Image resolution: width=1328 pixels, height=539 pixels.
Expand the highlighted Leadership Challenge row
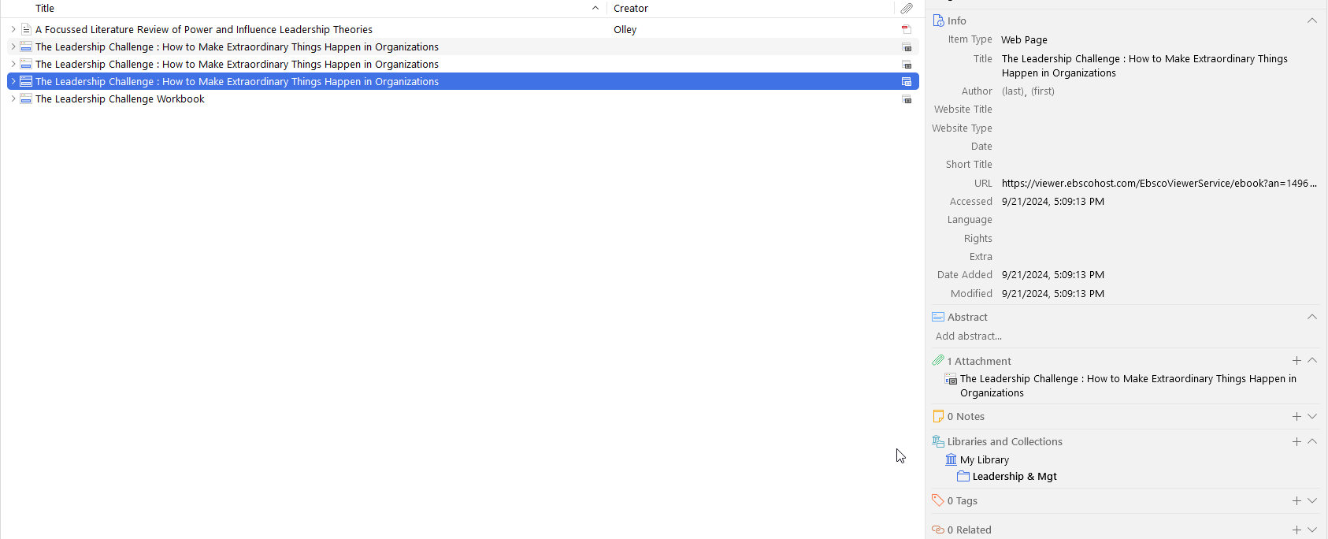coord(13,81)
